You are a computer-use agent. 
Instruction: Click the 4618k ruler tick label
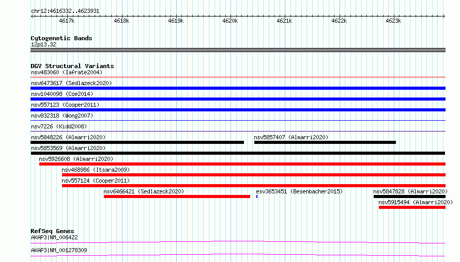pos(121,21)
